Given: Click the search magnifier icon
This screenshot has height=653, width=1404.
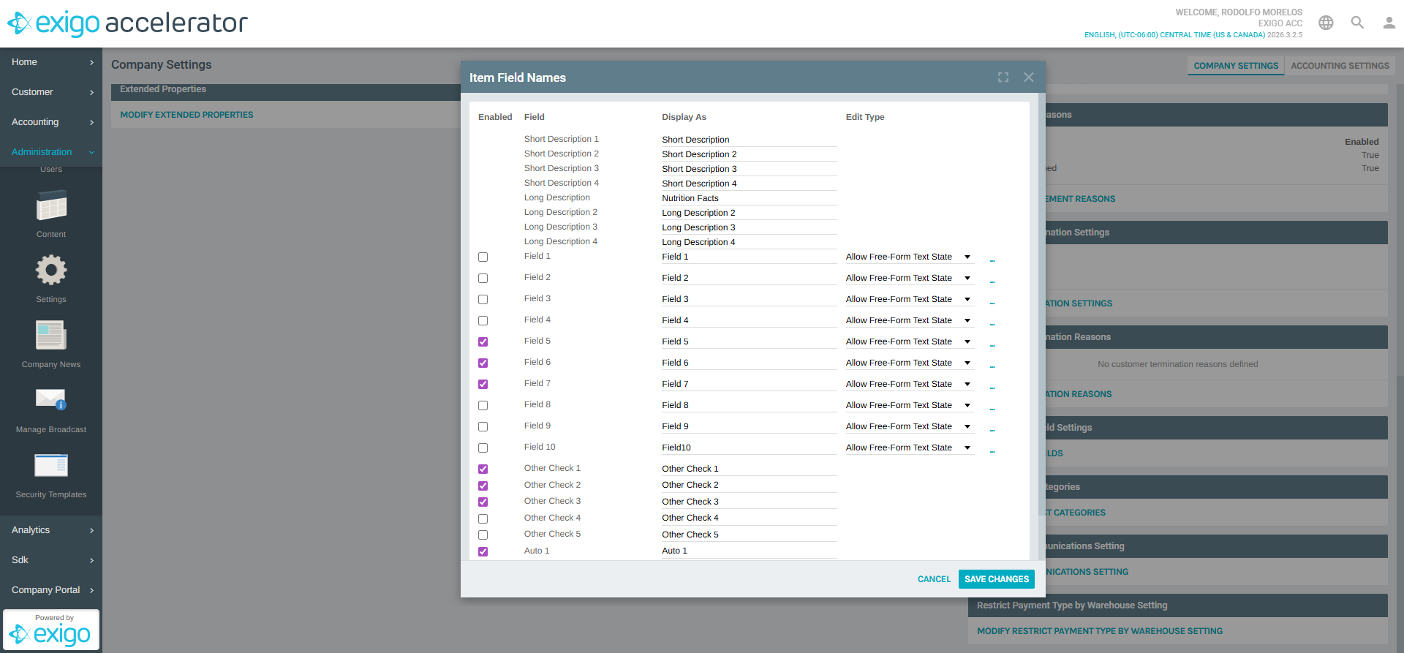Looking at the screenshot, I should (x=1357, y=23).
